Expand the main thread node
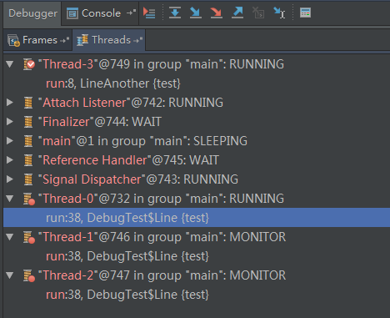Viewport: 390px width, 318px height. pyautogui.click(x=10, y=141)
